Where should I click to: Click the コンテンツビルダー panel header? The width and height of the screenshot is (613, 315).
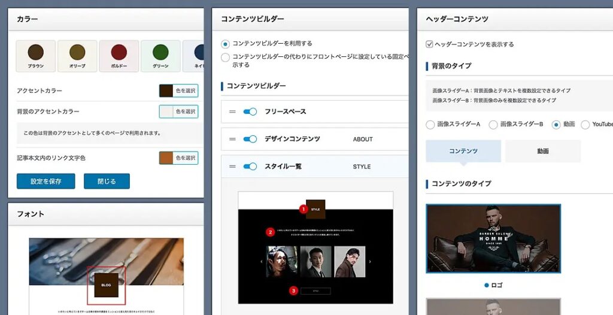tap(311, 19)
